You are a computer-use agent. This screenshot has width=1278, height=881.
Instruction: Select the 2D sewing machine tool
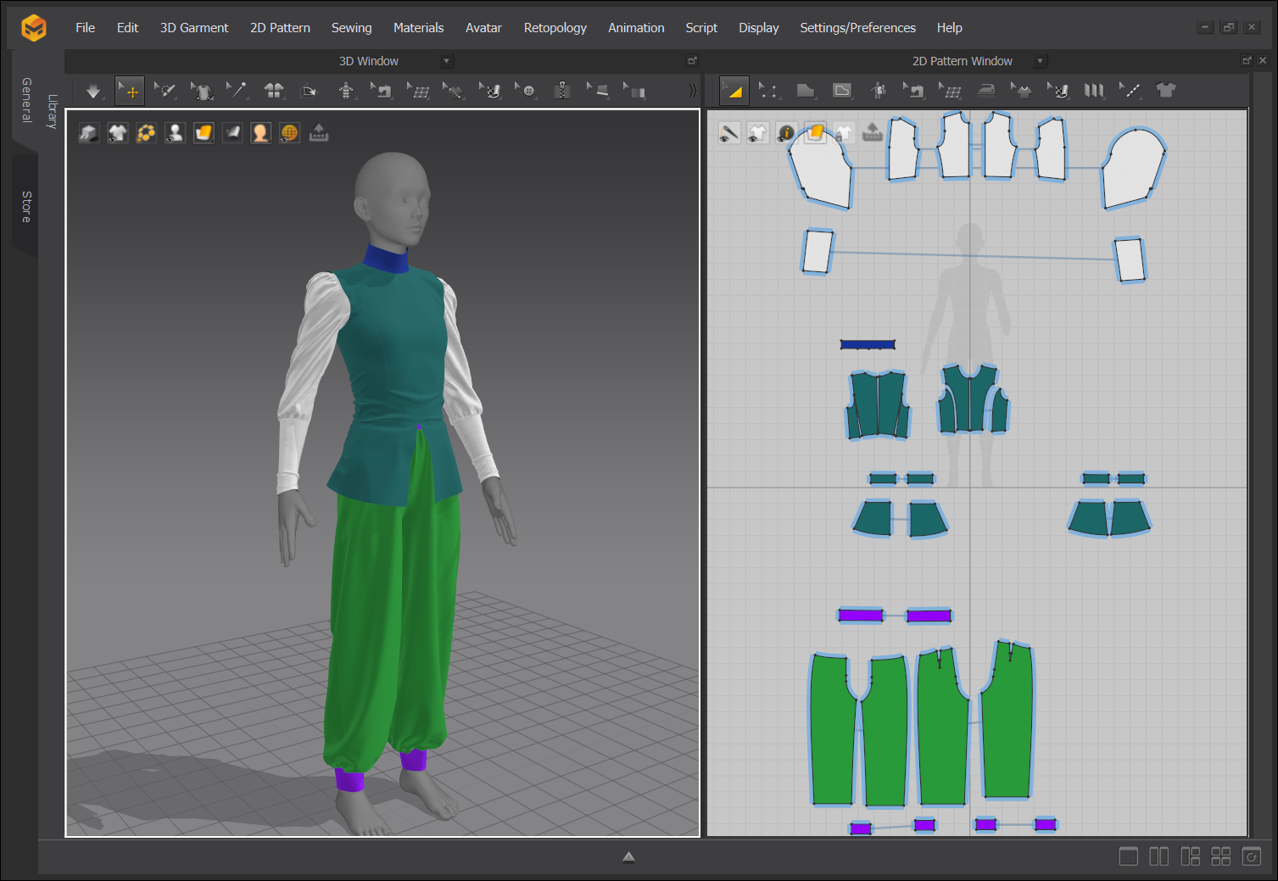(x=914, y=91)
